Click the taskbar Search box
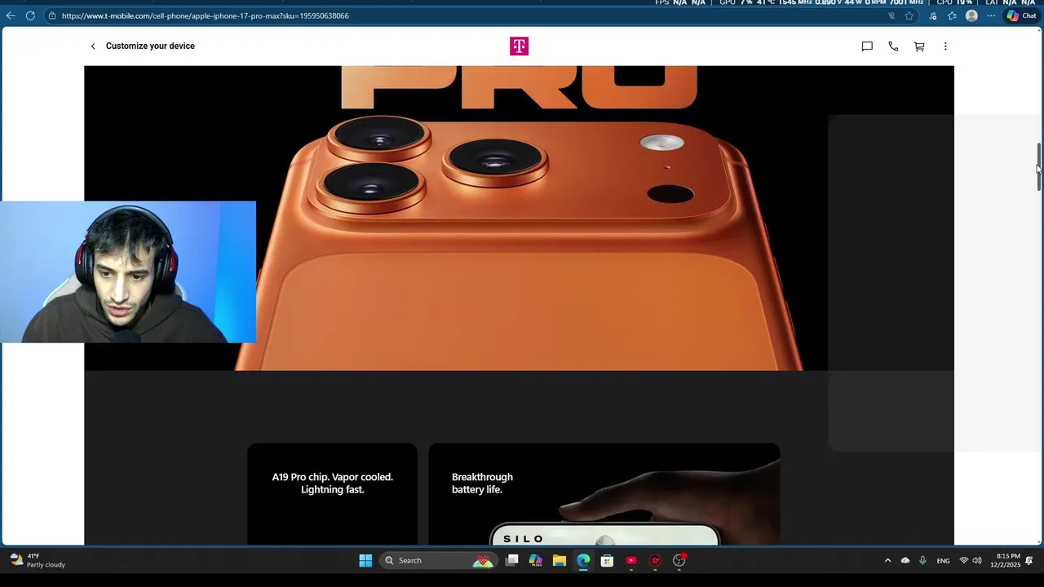 click(440, 560)
